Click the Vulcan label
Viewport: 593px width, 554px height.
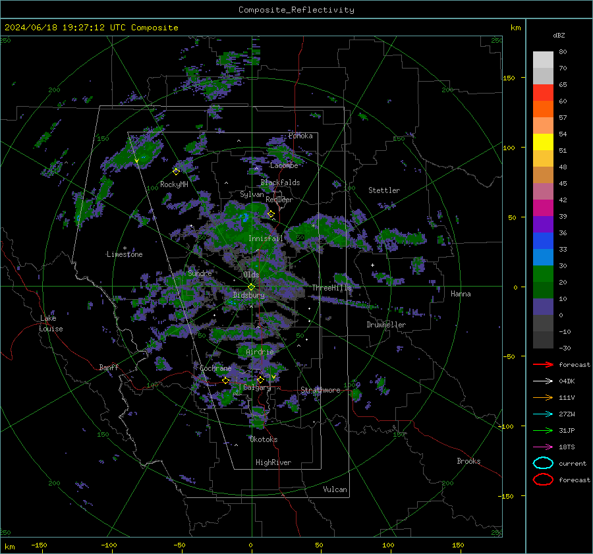(335, 489)
